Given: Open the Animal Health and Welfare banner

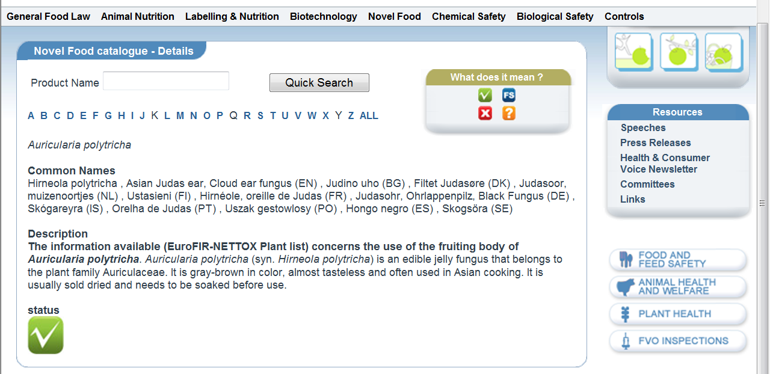Looking at the screenshot, I should (x=679, y=287).
